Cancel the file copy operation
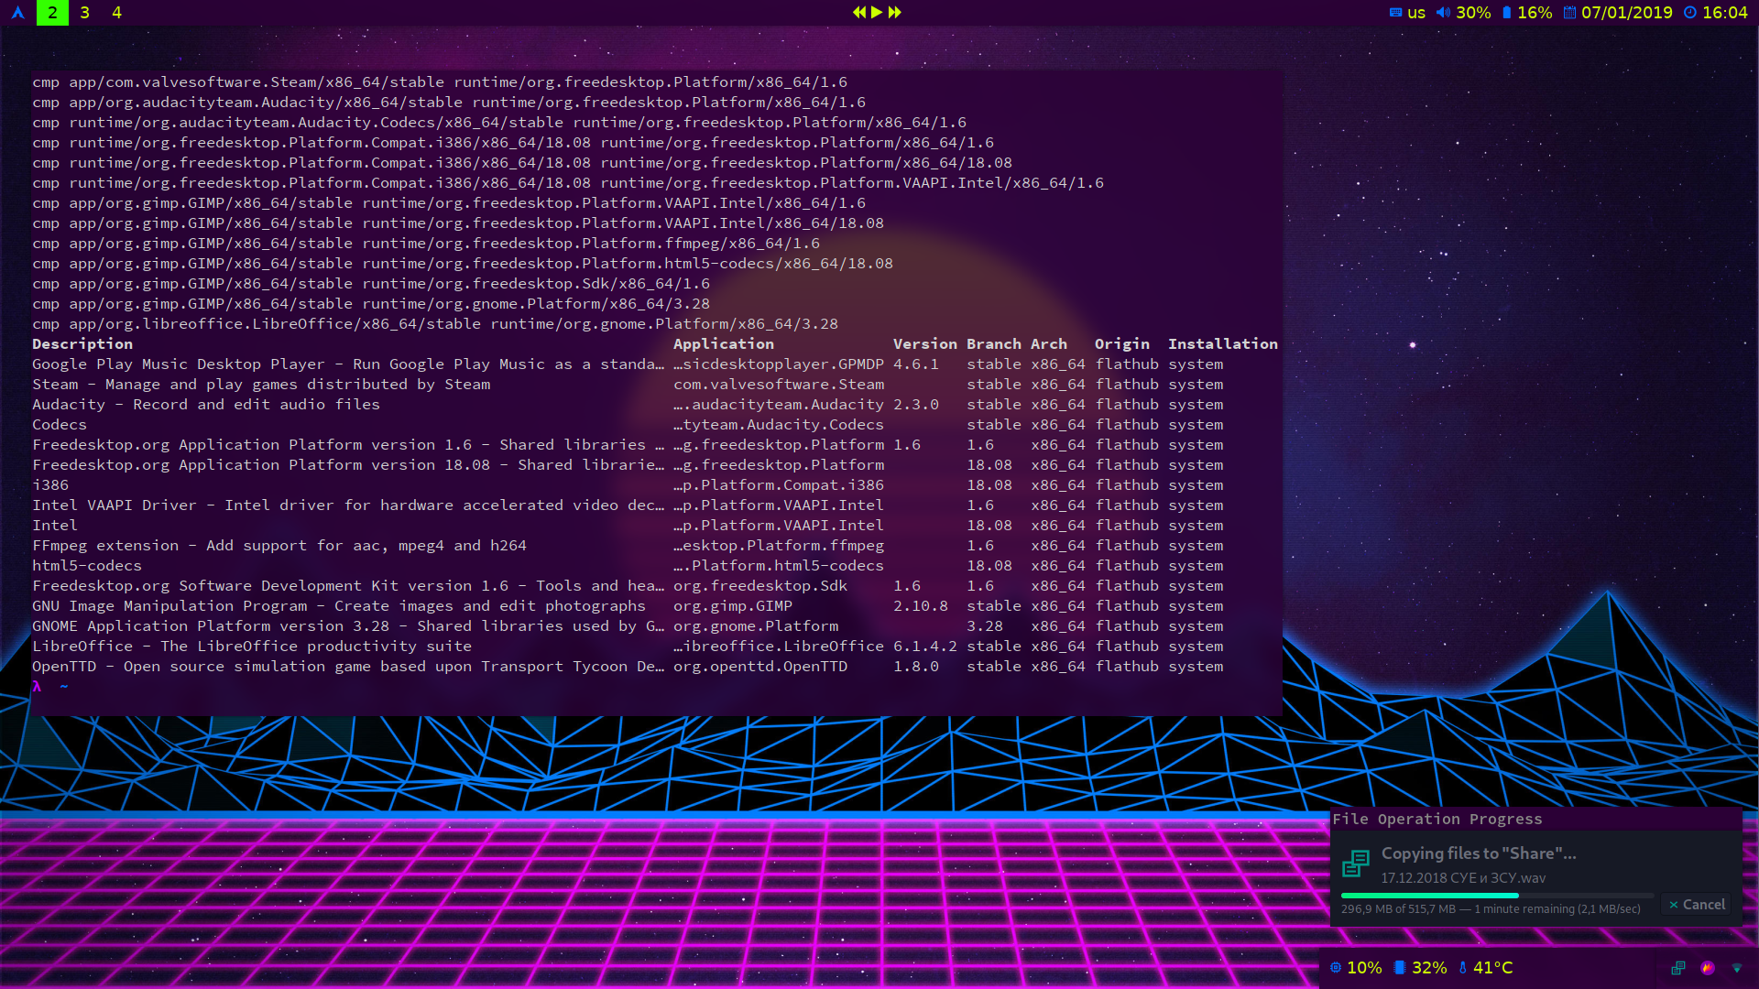 pyautogui.click(x=1697, y=905)
